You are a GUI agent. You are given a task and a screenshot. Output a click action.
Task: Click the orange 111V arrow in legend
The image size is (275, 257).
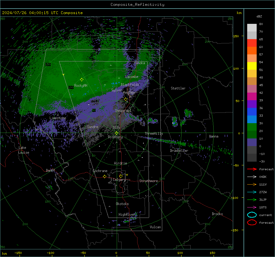pyautogui.click(x=252, y=184)
